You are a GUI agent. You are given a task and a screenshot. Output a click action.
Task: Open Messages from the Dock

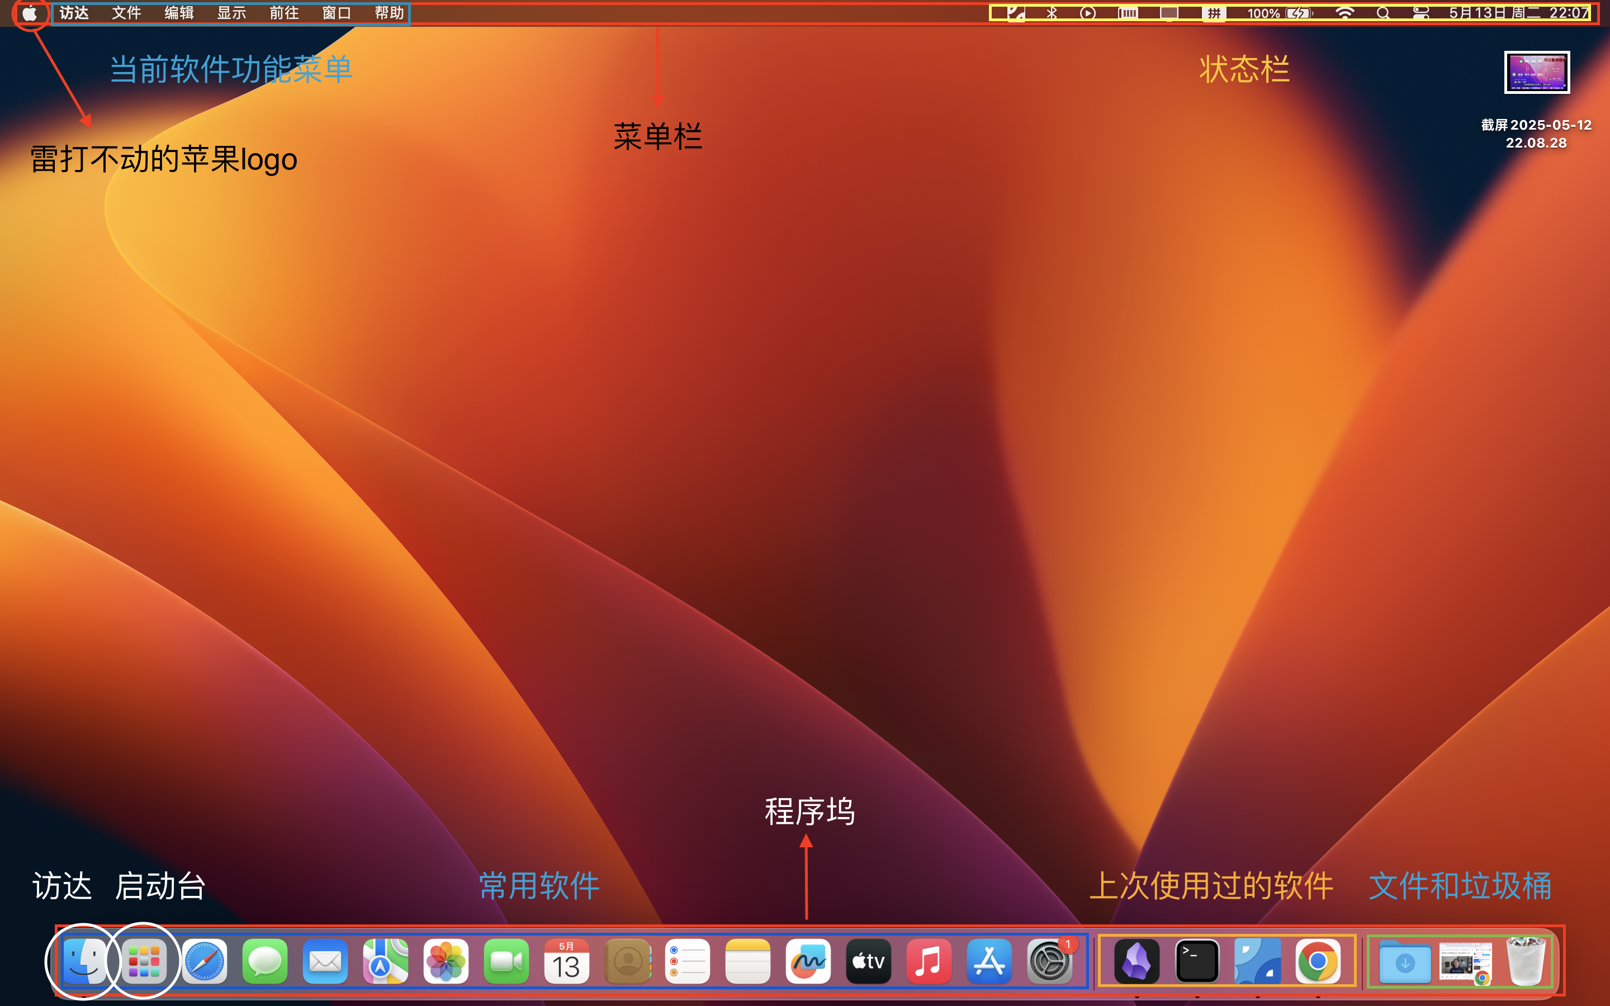[265, 961]
